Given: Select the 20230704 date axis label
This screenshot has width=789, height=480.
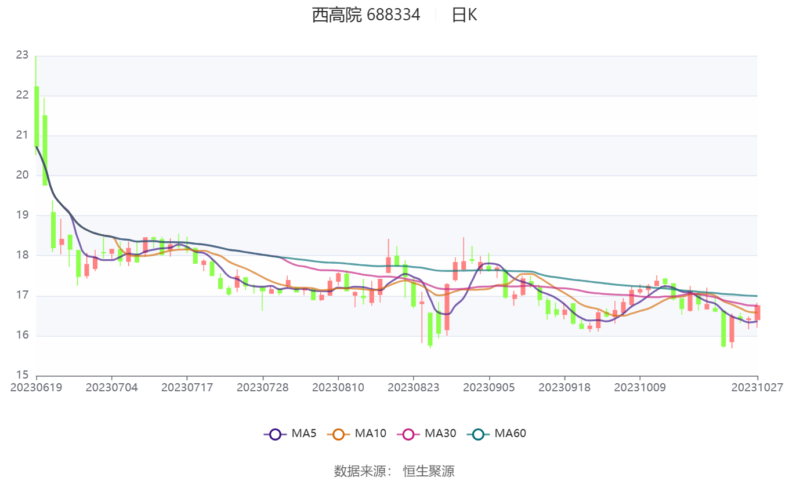Looking at the screenshot, I should pos(111,387).
